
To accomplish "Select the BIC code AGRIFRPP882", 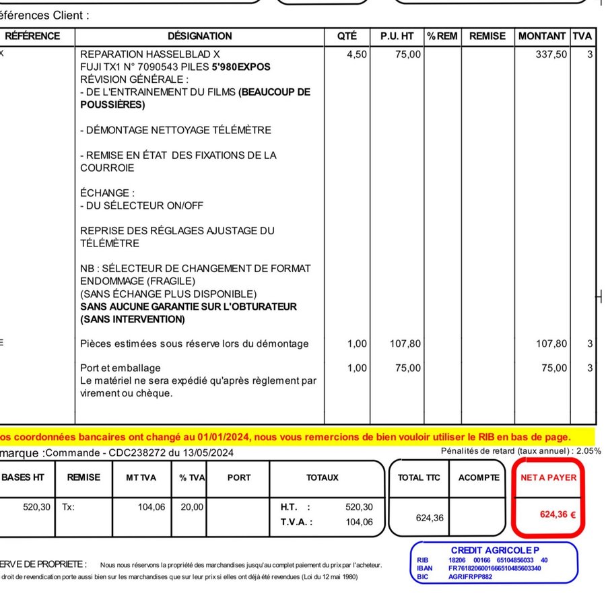I will 471,576.
